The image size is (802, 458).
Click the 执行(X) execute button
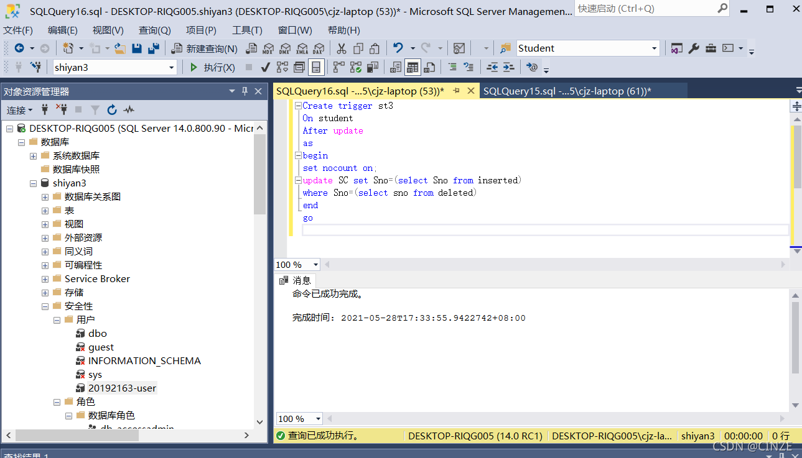click(x=212, y=67)
